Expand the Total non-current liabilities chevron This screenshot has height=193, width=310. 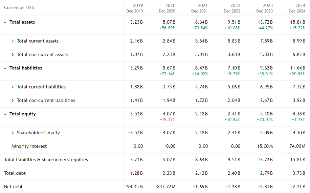tap(13, 101)
